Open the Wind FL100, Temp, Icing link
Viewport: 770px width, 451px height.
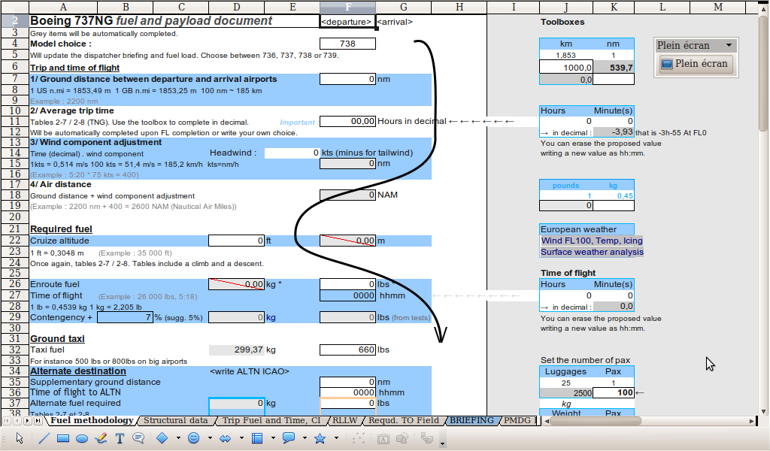(x=591, y=241)
